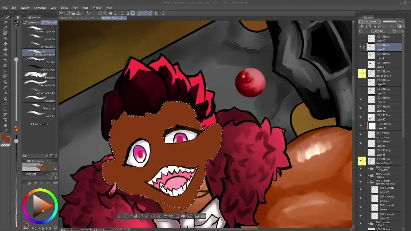The image size is (411, 231).
Task: Click the layer opacity slider
Action: coord(389,22)
